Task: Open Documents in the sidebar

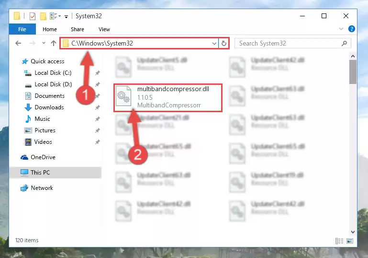Action: point(49,96)
